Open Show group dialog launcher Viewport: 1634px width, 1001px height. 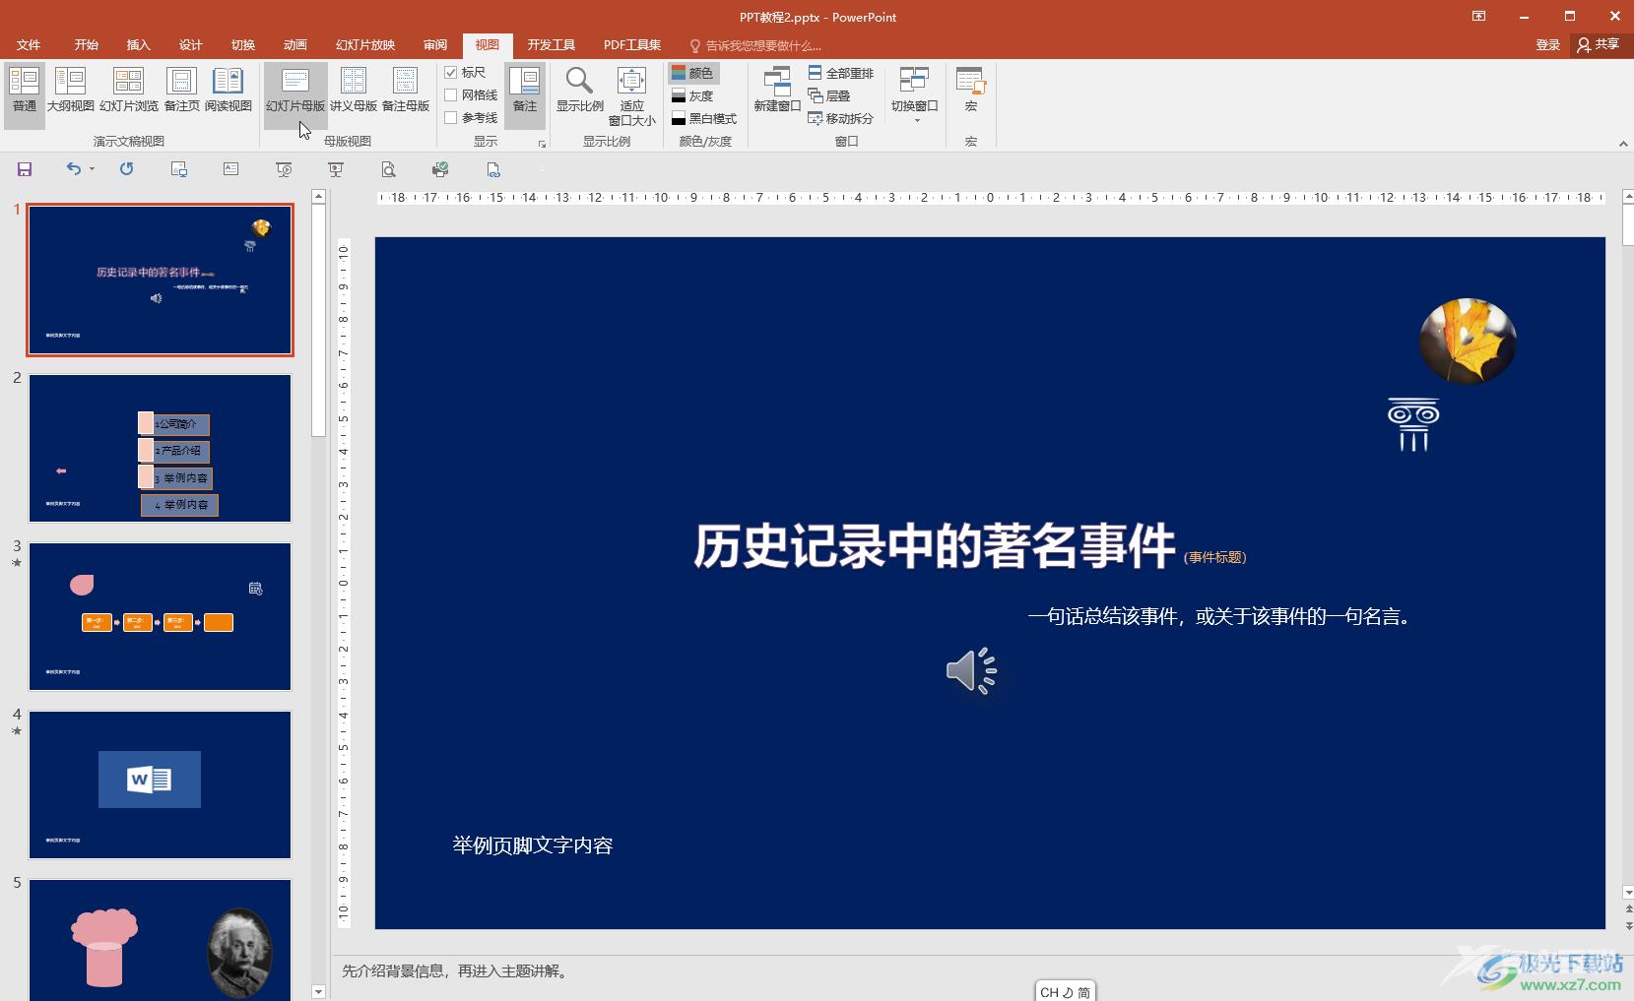(542, 144)
